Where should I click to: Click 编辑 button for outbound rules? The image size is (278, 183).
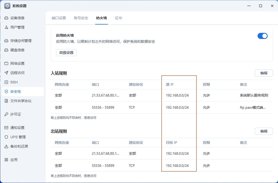(264, 131)
